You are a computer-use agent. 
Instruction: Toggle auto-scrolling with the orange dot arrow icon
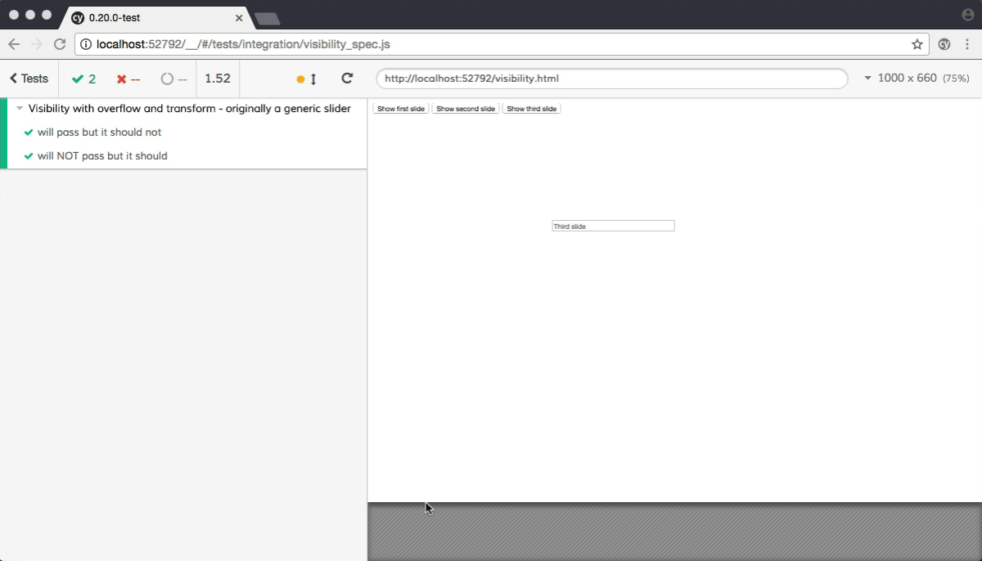point(307,79)
